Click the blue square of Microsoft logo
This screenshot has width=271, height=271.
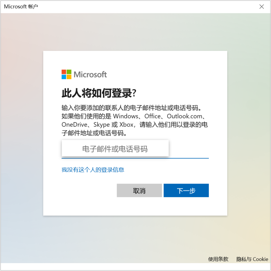[64, 77]
